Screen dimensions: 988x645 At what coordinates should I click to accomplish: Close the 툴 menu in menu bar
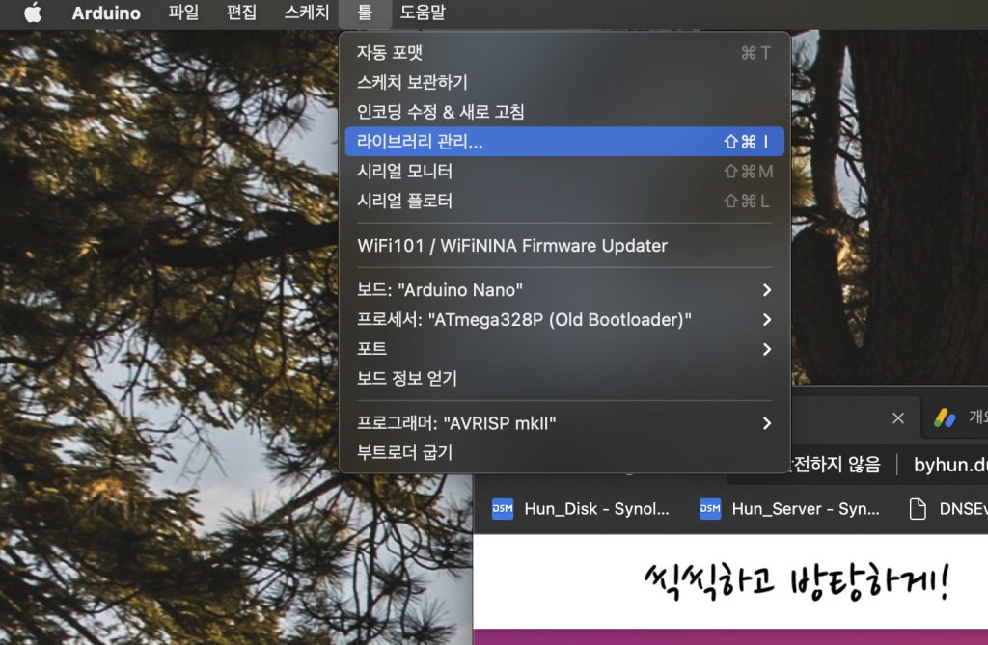(365, 13)
